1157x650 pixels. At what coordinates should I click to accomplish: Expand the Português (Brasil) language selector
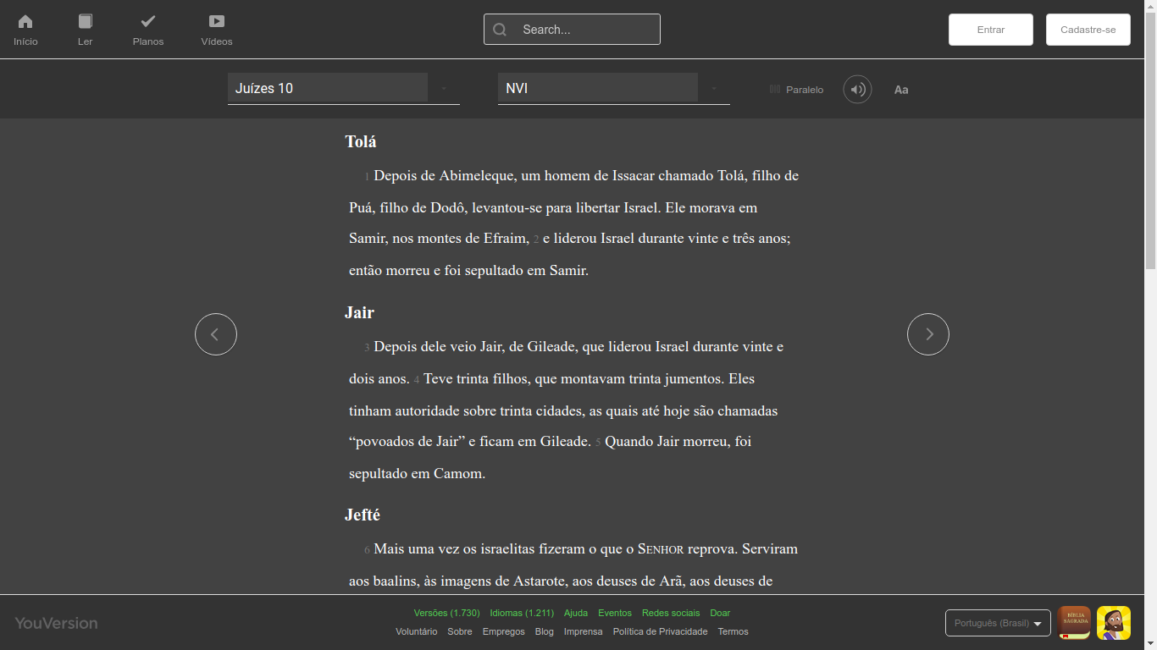pyautogui.click(x=997, y=622)
